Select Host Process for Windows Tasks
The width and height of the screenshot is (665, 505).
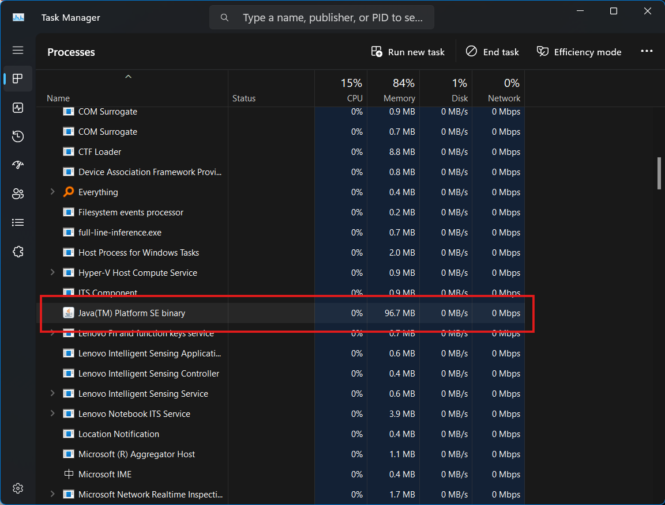click(x=281, y=252)
